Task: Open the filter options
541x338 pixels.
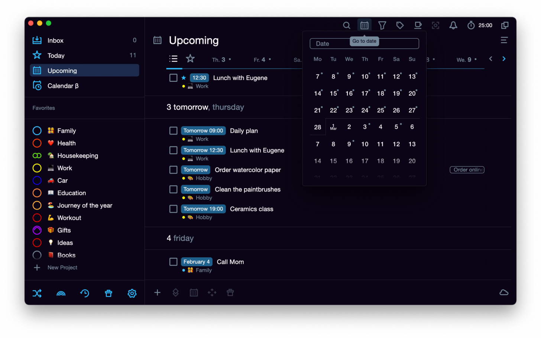Action: point(382,25)
